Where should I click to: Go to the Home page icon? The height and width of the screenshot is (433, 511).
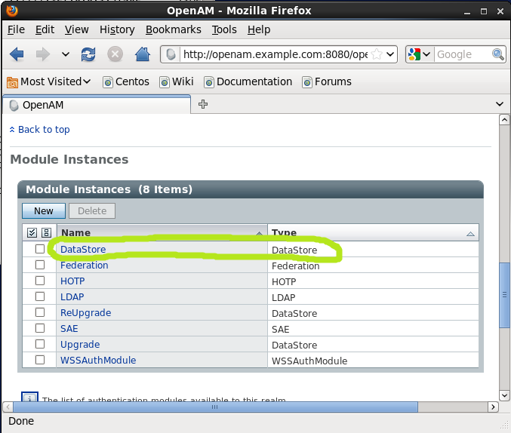(143, 54)
